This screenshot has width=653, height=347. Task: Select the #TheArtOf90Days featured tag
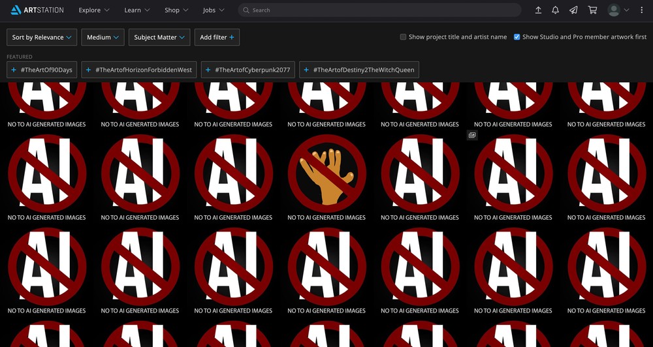tap(42, 70)
